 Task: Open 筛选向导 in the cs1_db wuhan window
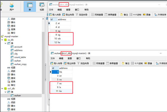click(83, 63)
